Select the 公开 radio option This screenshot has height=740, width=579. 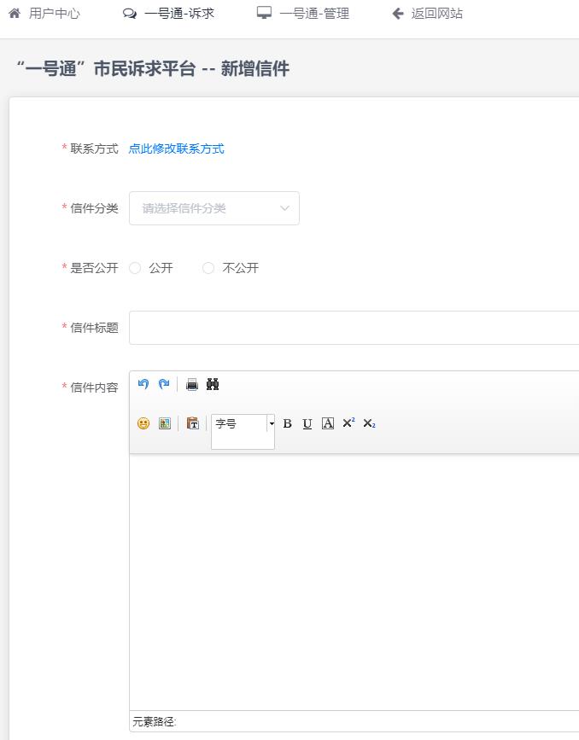click(x=135, y=268)
